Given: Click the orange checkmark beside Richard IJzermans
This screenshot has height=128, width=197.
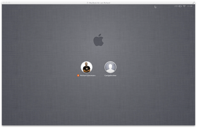Looking at the screenshot, I should pos(78,75).
